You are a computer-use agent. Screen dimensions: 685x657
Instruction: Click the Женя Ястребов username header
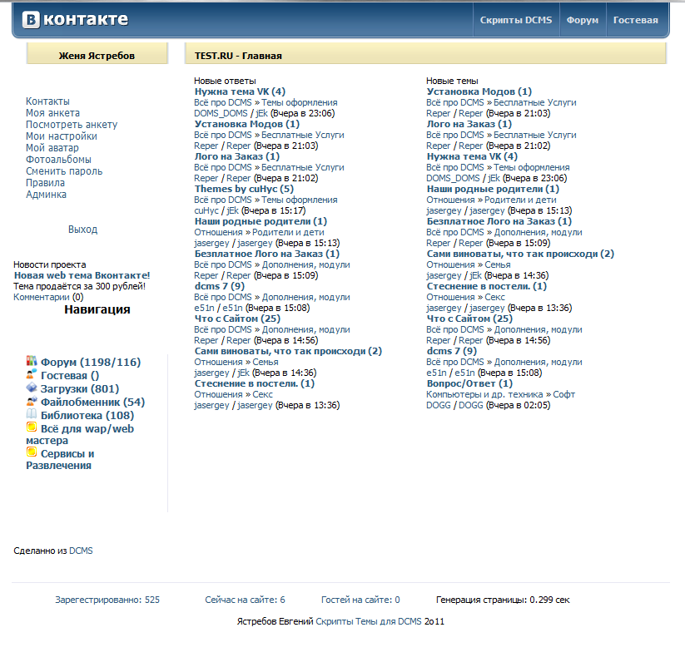point(97,56)
